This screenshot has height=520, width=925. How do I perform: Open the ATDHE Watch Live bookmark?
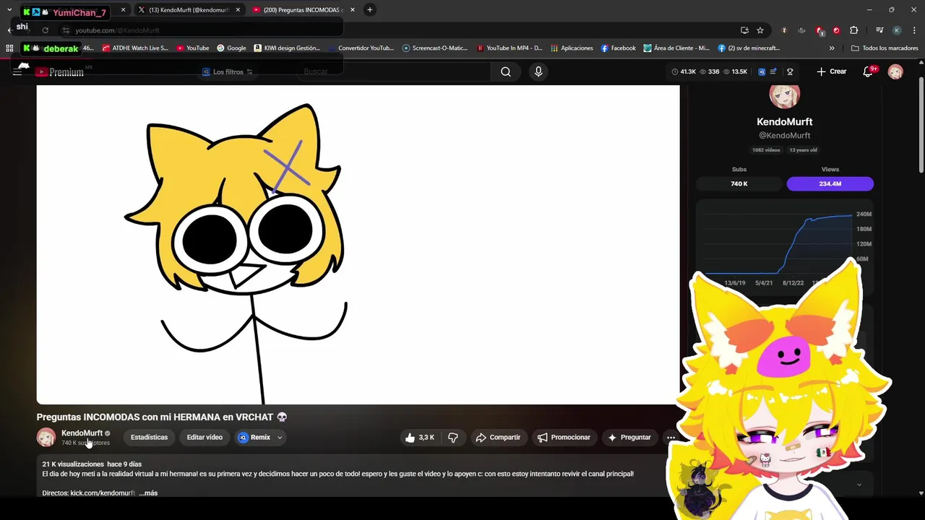(x=135, y=48)
